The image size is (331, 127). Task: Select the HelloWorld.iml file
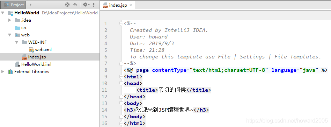point(36,64)
